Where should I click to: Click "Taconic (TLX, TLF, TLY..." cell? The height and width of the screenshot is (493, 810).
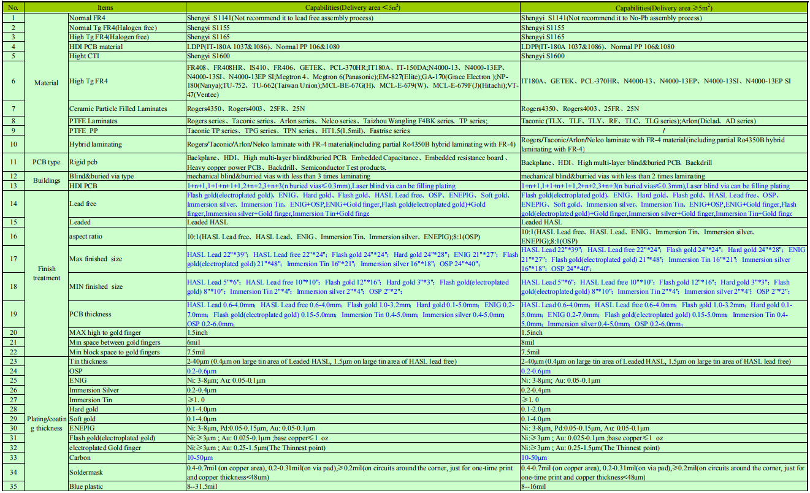[663, 121]
